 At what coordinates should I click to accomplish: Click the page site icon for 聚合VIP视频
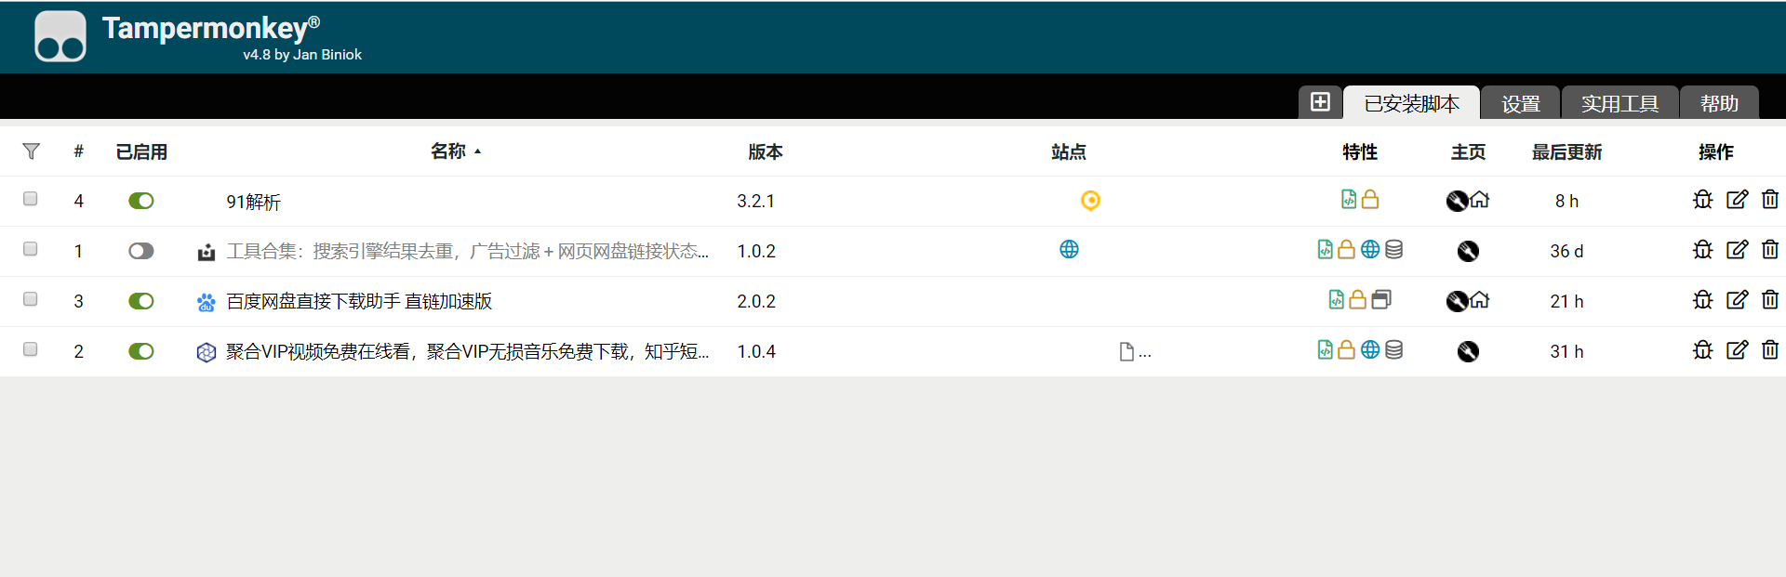1126,351
